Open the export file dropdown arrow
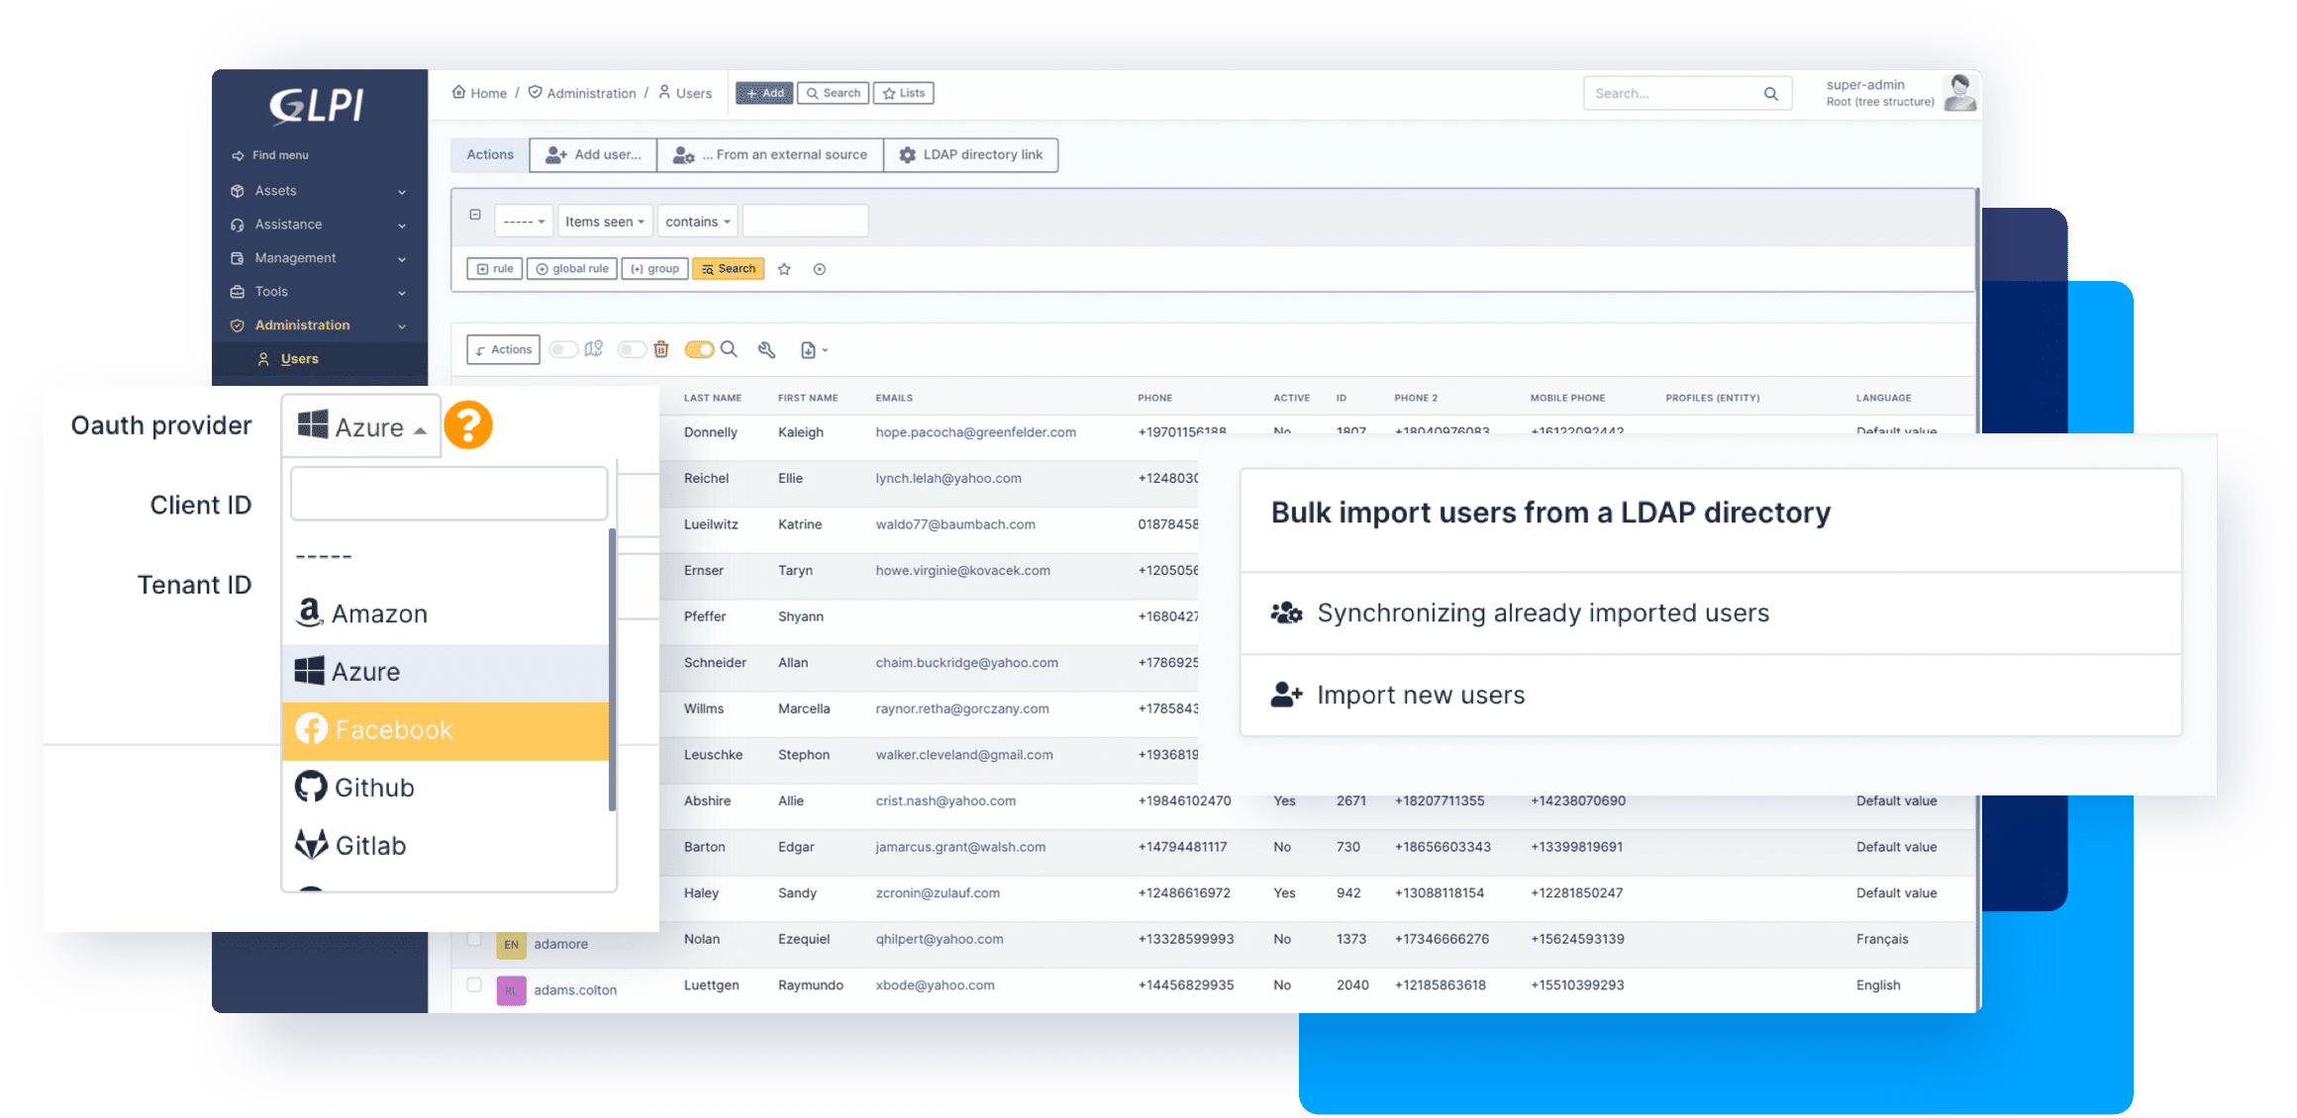The image size is (2297, 1118). (825, 350)
